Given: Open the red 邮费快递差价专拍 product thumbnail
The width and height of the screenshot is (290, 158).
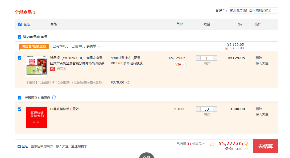Looking at the screenshot, I should [x=37, y=117].
